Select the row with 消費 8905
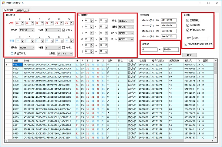222x147 pixels. click(x=109, y=101)
